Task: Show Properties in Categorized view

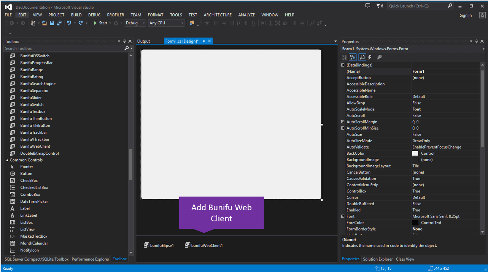Action: 345,57
